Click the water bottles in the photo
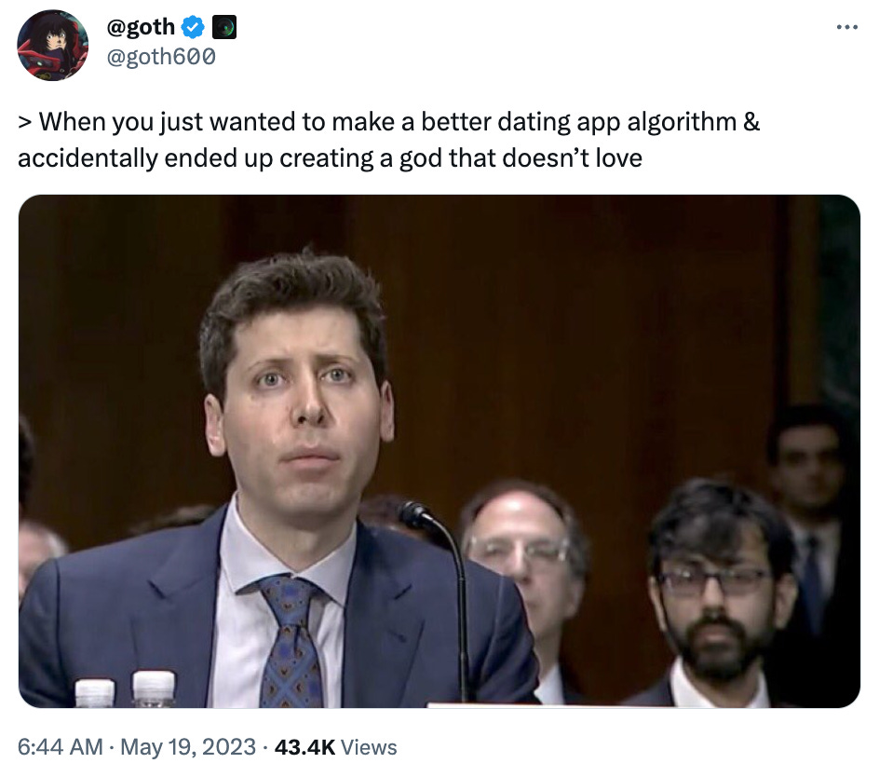The width and height of the screenshot is (879, 777). (x=125, y=688)
